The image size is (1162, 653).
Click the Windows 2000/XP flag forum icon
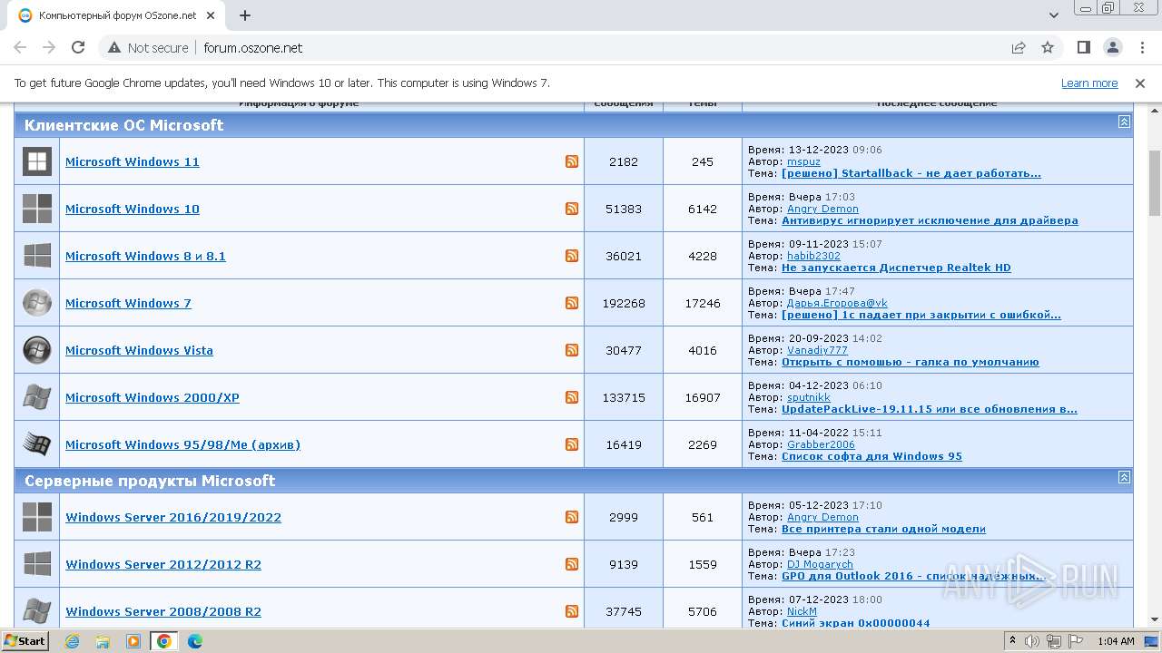click(x=37, y=397)
